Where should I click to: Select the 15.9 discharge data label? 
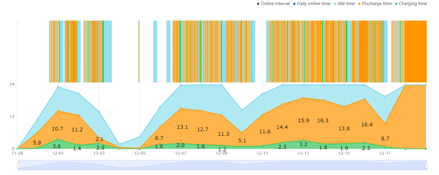tap(304, 120)
